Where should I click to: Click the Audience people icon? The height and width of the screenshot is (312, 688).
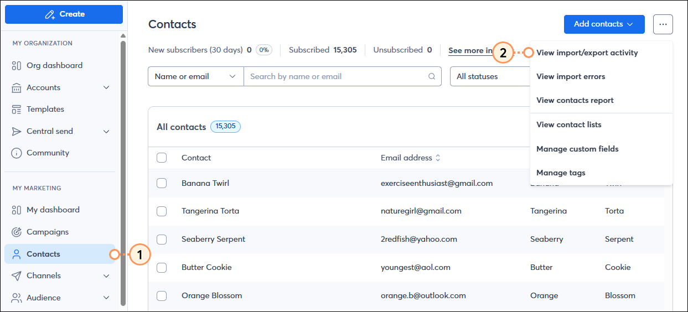click(x=17, y=298)
